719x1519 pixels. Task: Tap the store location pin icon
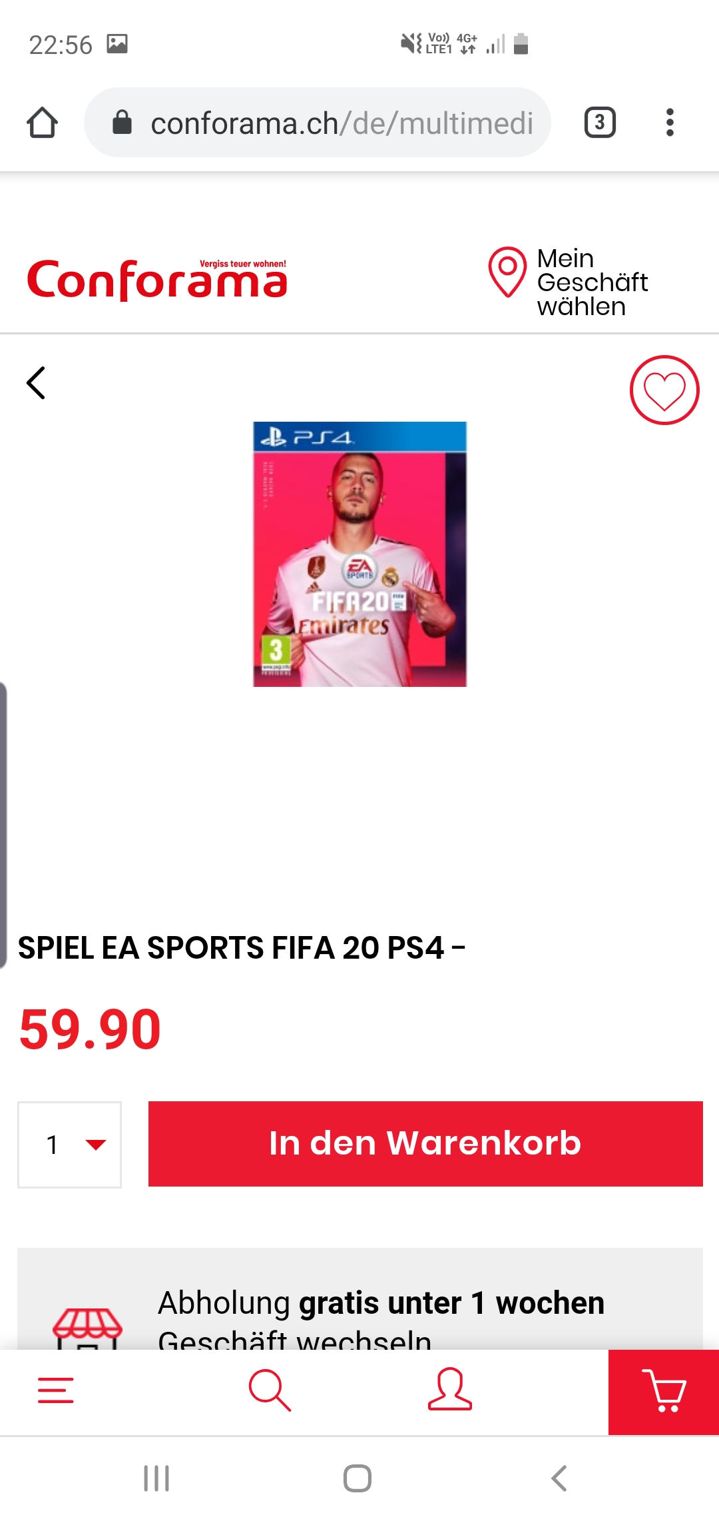coord(507,272)
